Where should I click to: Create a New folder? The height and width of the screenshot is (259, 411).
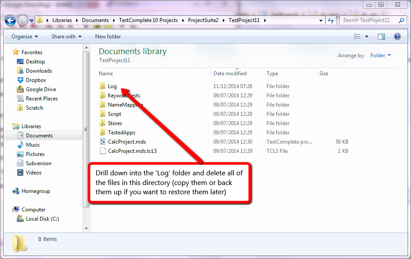coord(107,37)
